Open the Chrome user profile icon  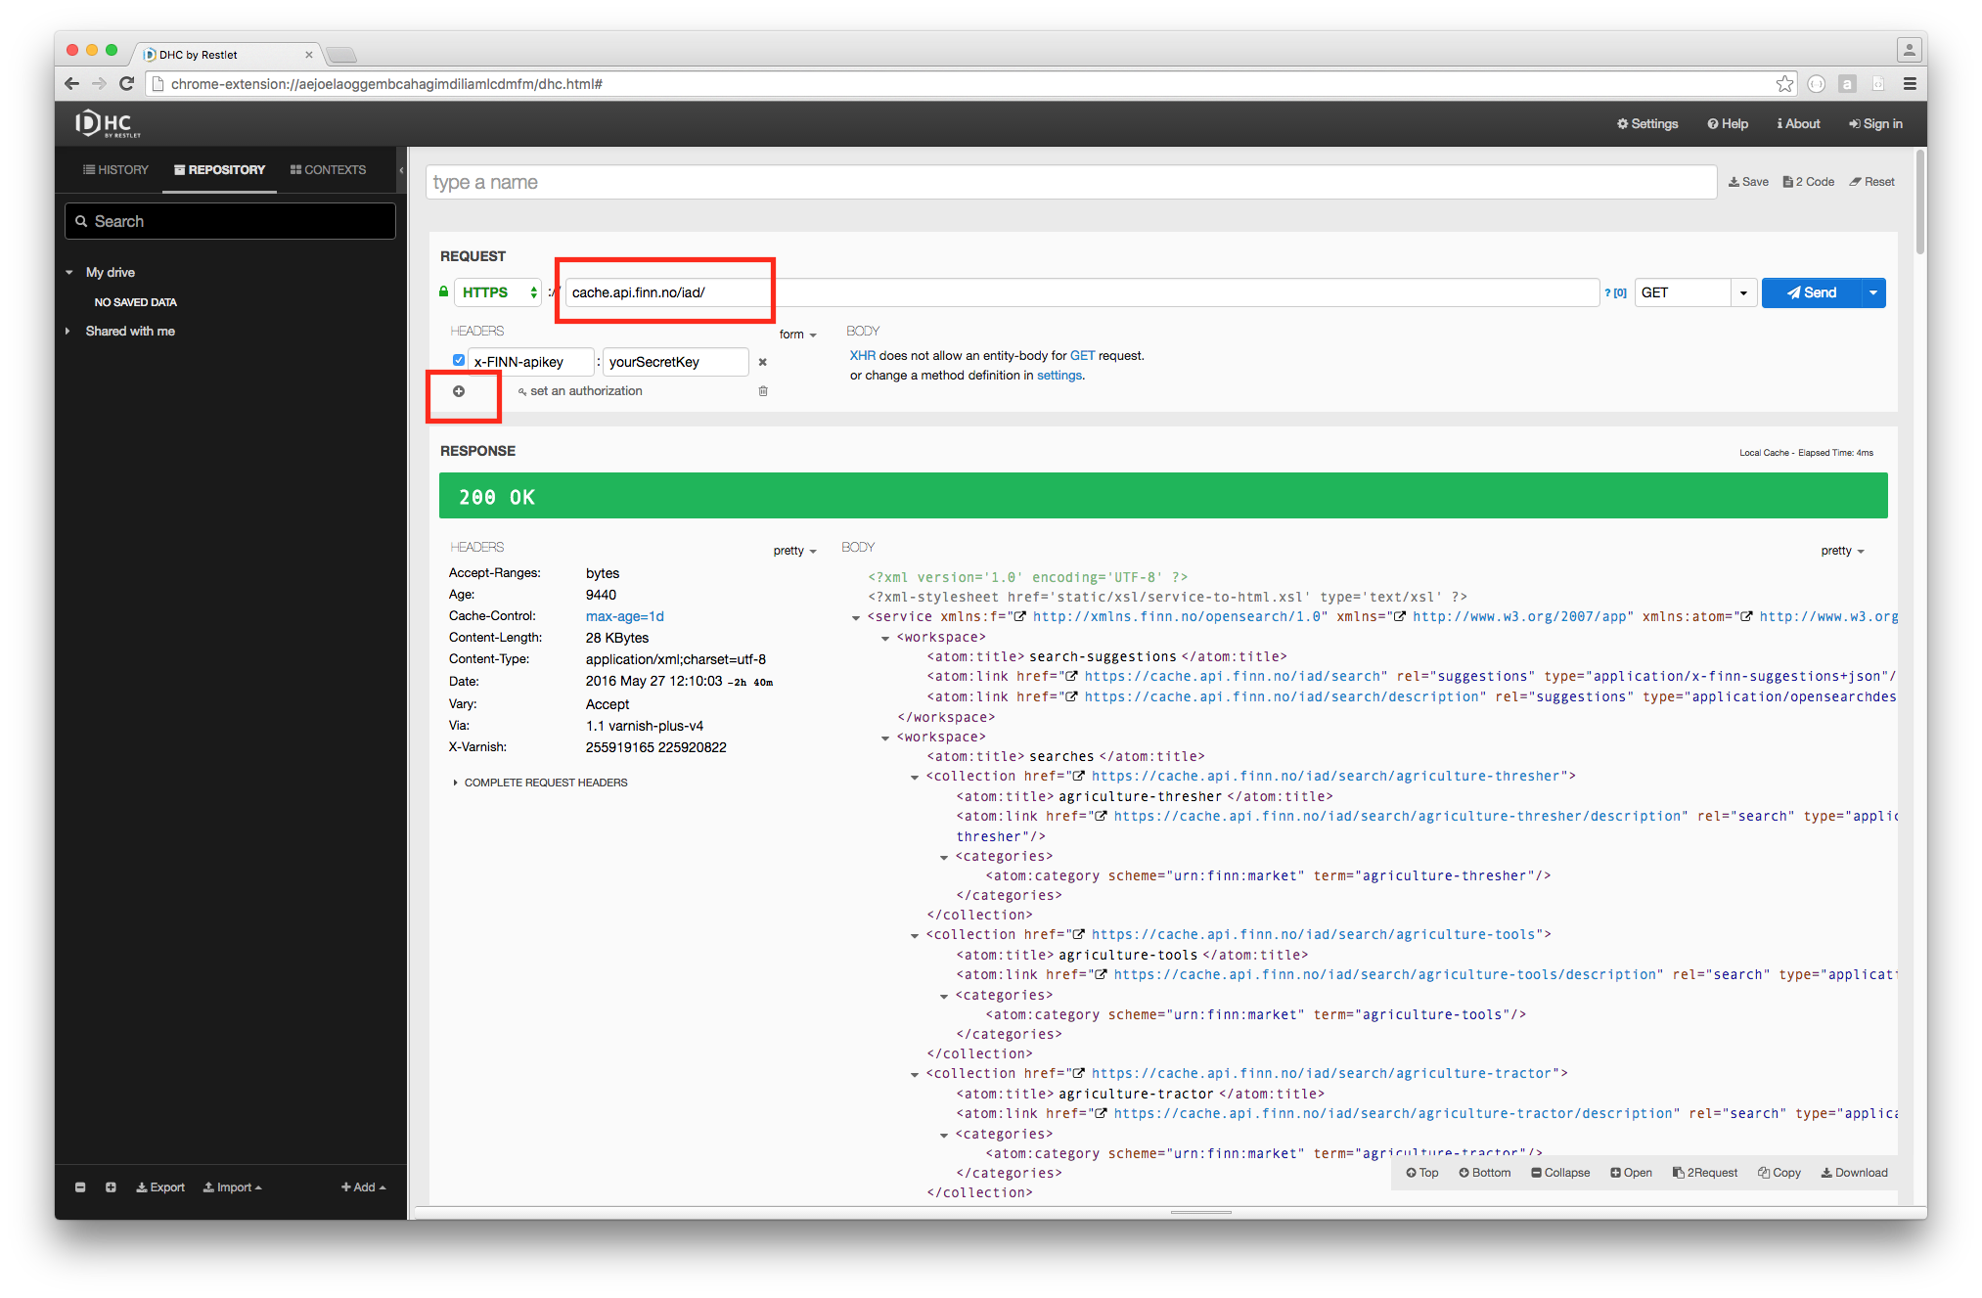[x=1909, y=49]
